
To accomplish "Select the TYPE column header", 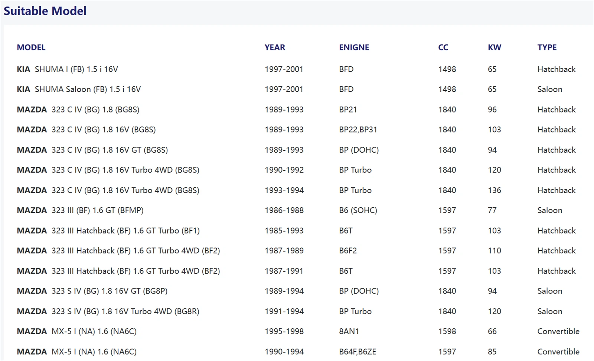I will click(x=547, y=48).
